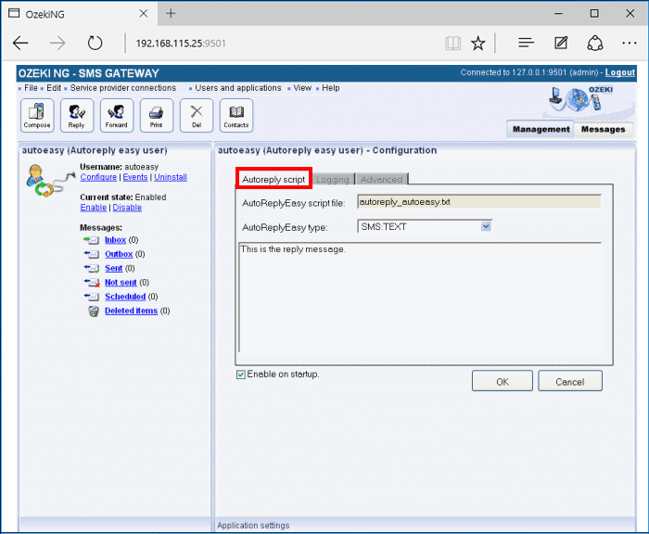Screen dimensions: 649x534
Task: Open the Compose message tool
Action: (37, 116)
